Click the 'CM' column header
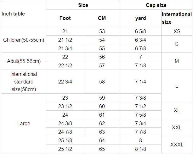 (102, 18)
